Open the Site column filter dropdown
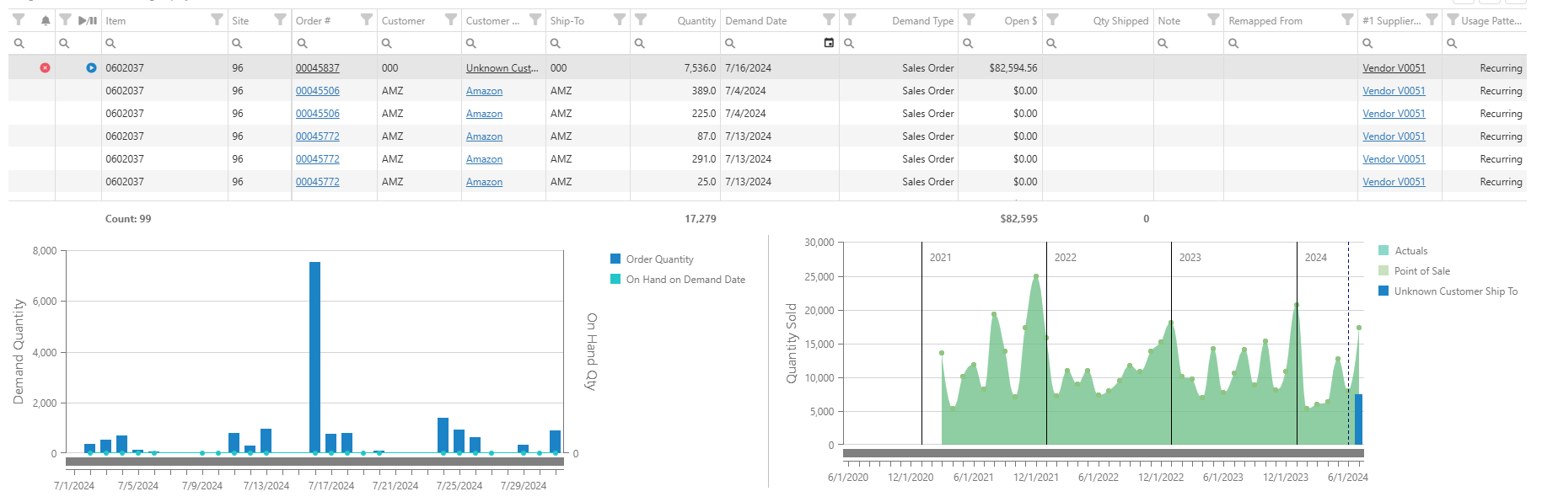 point(280,20)
